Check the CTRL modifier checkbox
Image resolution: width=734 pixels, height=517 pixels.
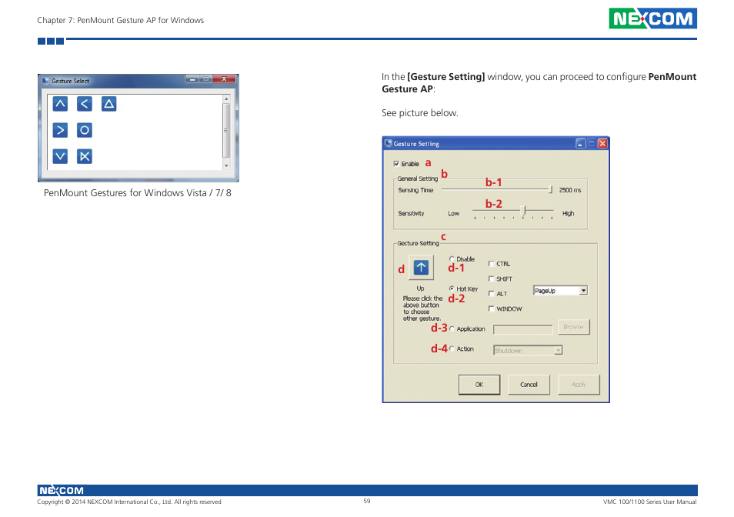click(x=491, y=263)
